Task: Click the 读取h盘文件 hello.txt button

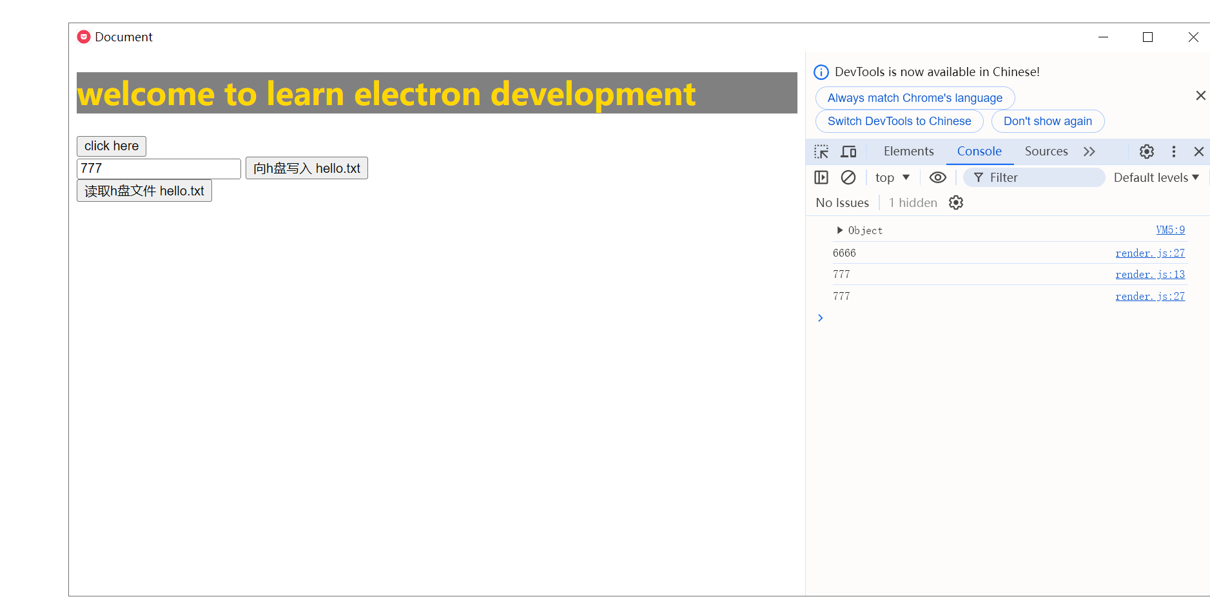Action: (144, 191)
